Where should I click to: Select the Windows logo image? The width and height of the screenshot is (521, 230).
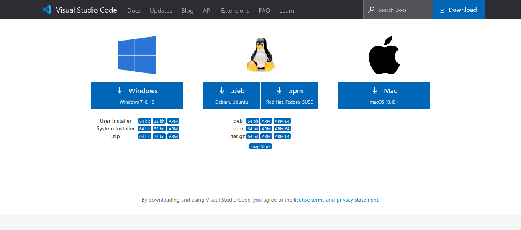tap(136, 55)
